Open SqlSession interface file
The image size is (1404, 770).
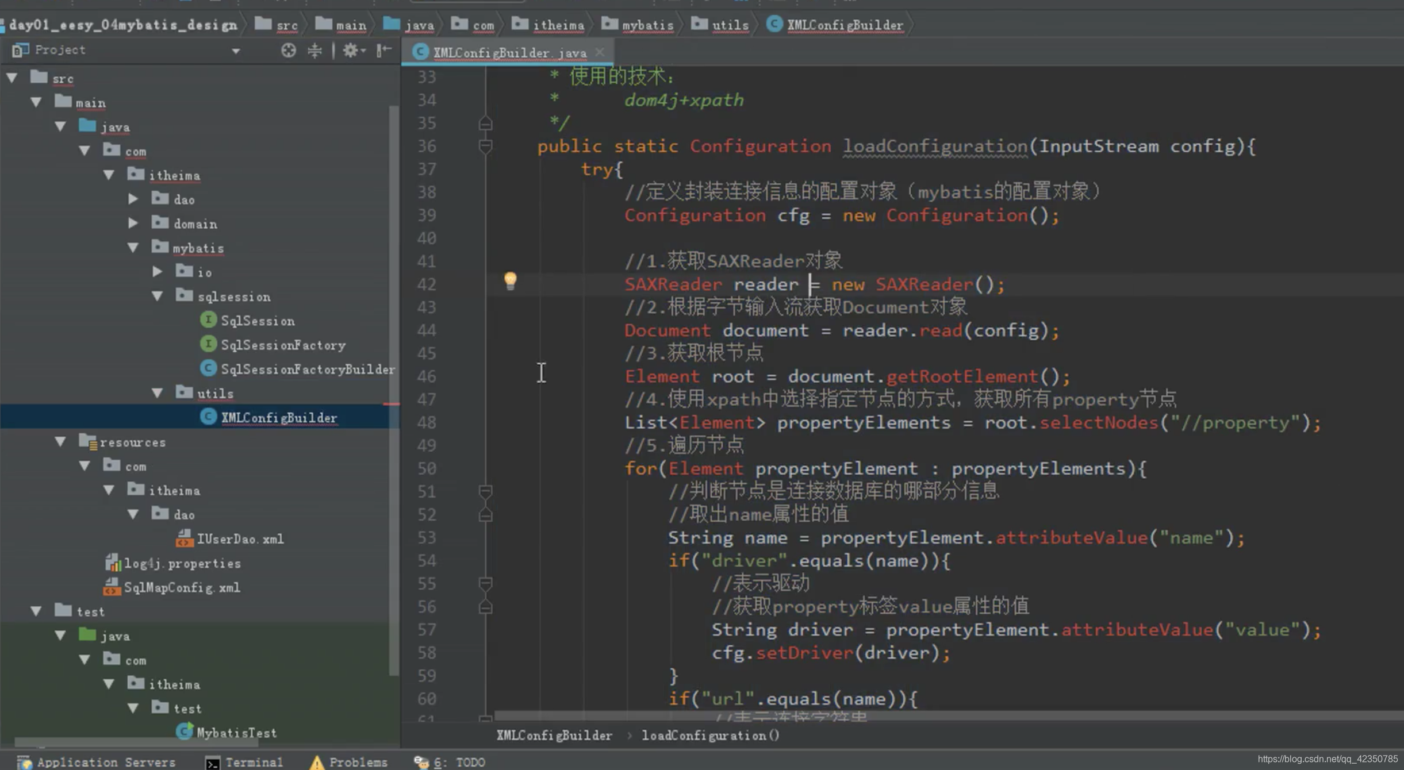pyautogui.click(x=258, y=321)
